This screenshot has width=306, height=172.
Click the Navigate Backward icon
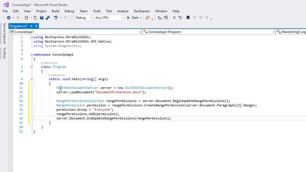tap(9, 18)
